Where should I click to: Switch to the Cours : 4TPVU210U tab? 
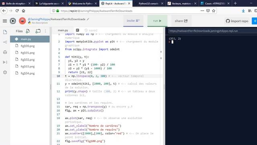215,3
